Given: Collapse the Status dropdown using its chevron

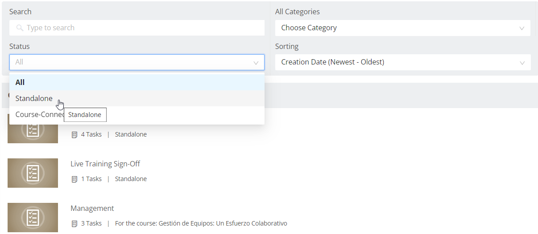Looking at the screenshot, I should click(x=256, y=63).
